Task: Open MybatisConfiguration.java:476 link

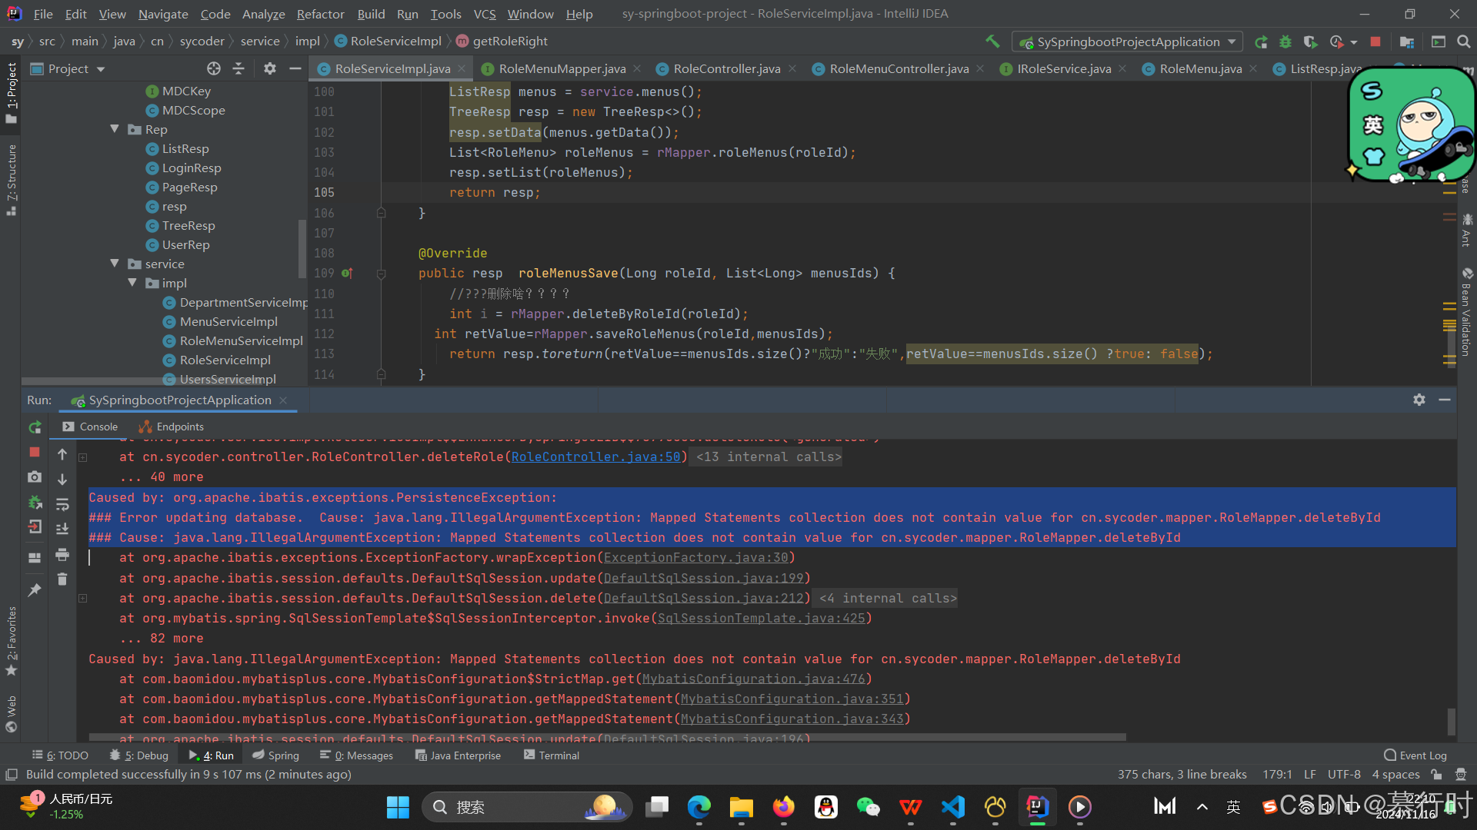Action: tap(753, 679)
